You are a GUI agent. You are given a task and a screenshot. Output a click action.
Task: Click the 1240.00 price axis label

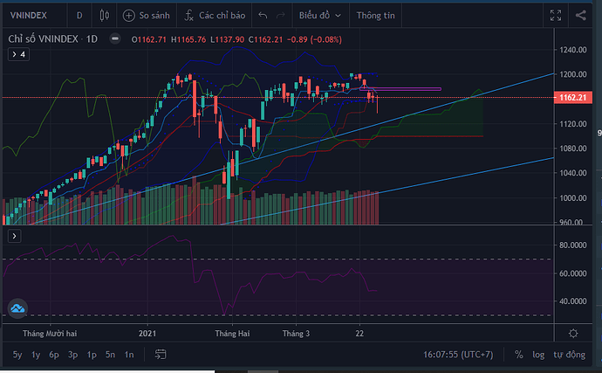point(573,50)
